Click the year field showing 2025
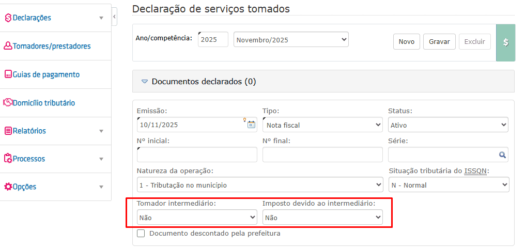 click(x=213, y=39)
